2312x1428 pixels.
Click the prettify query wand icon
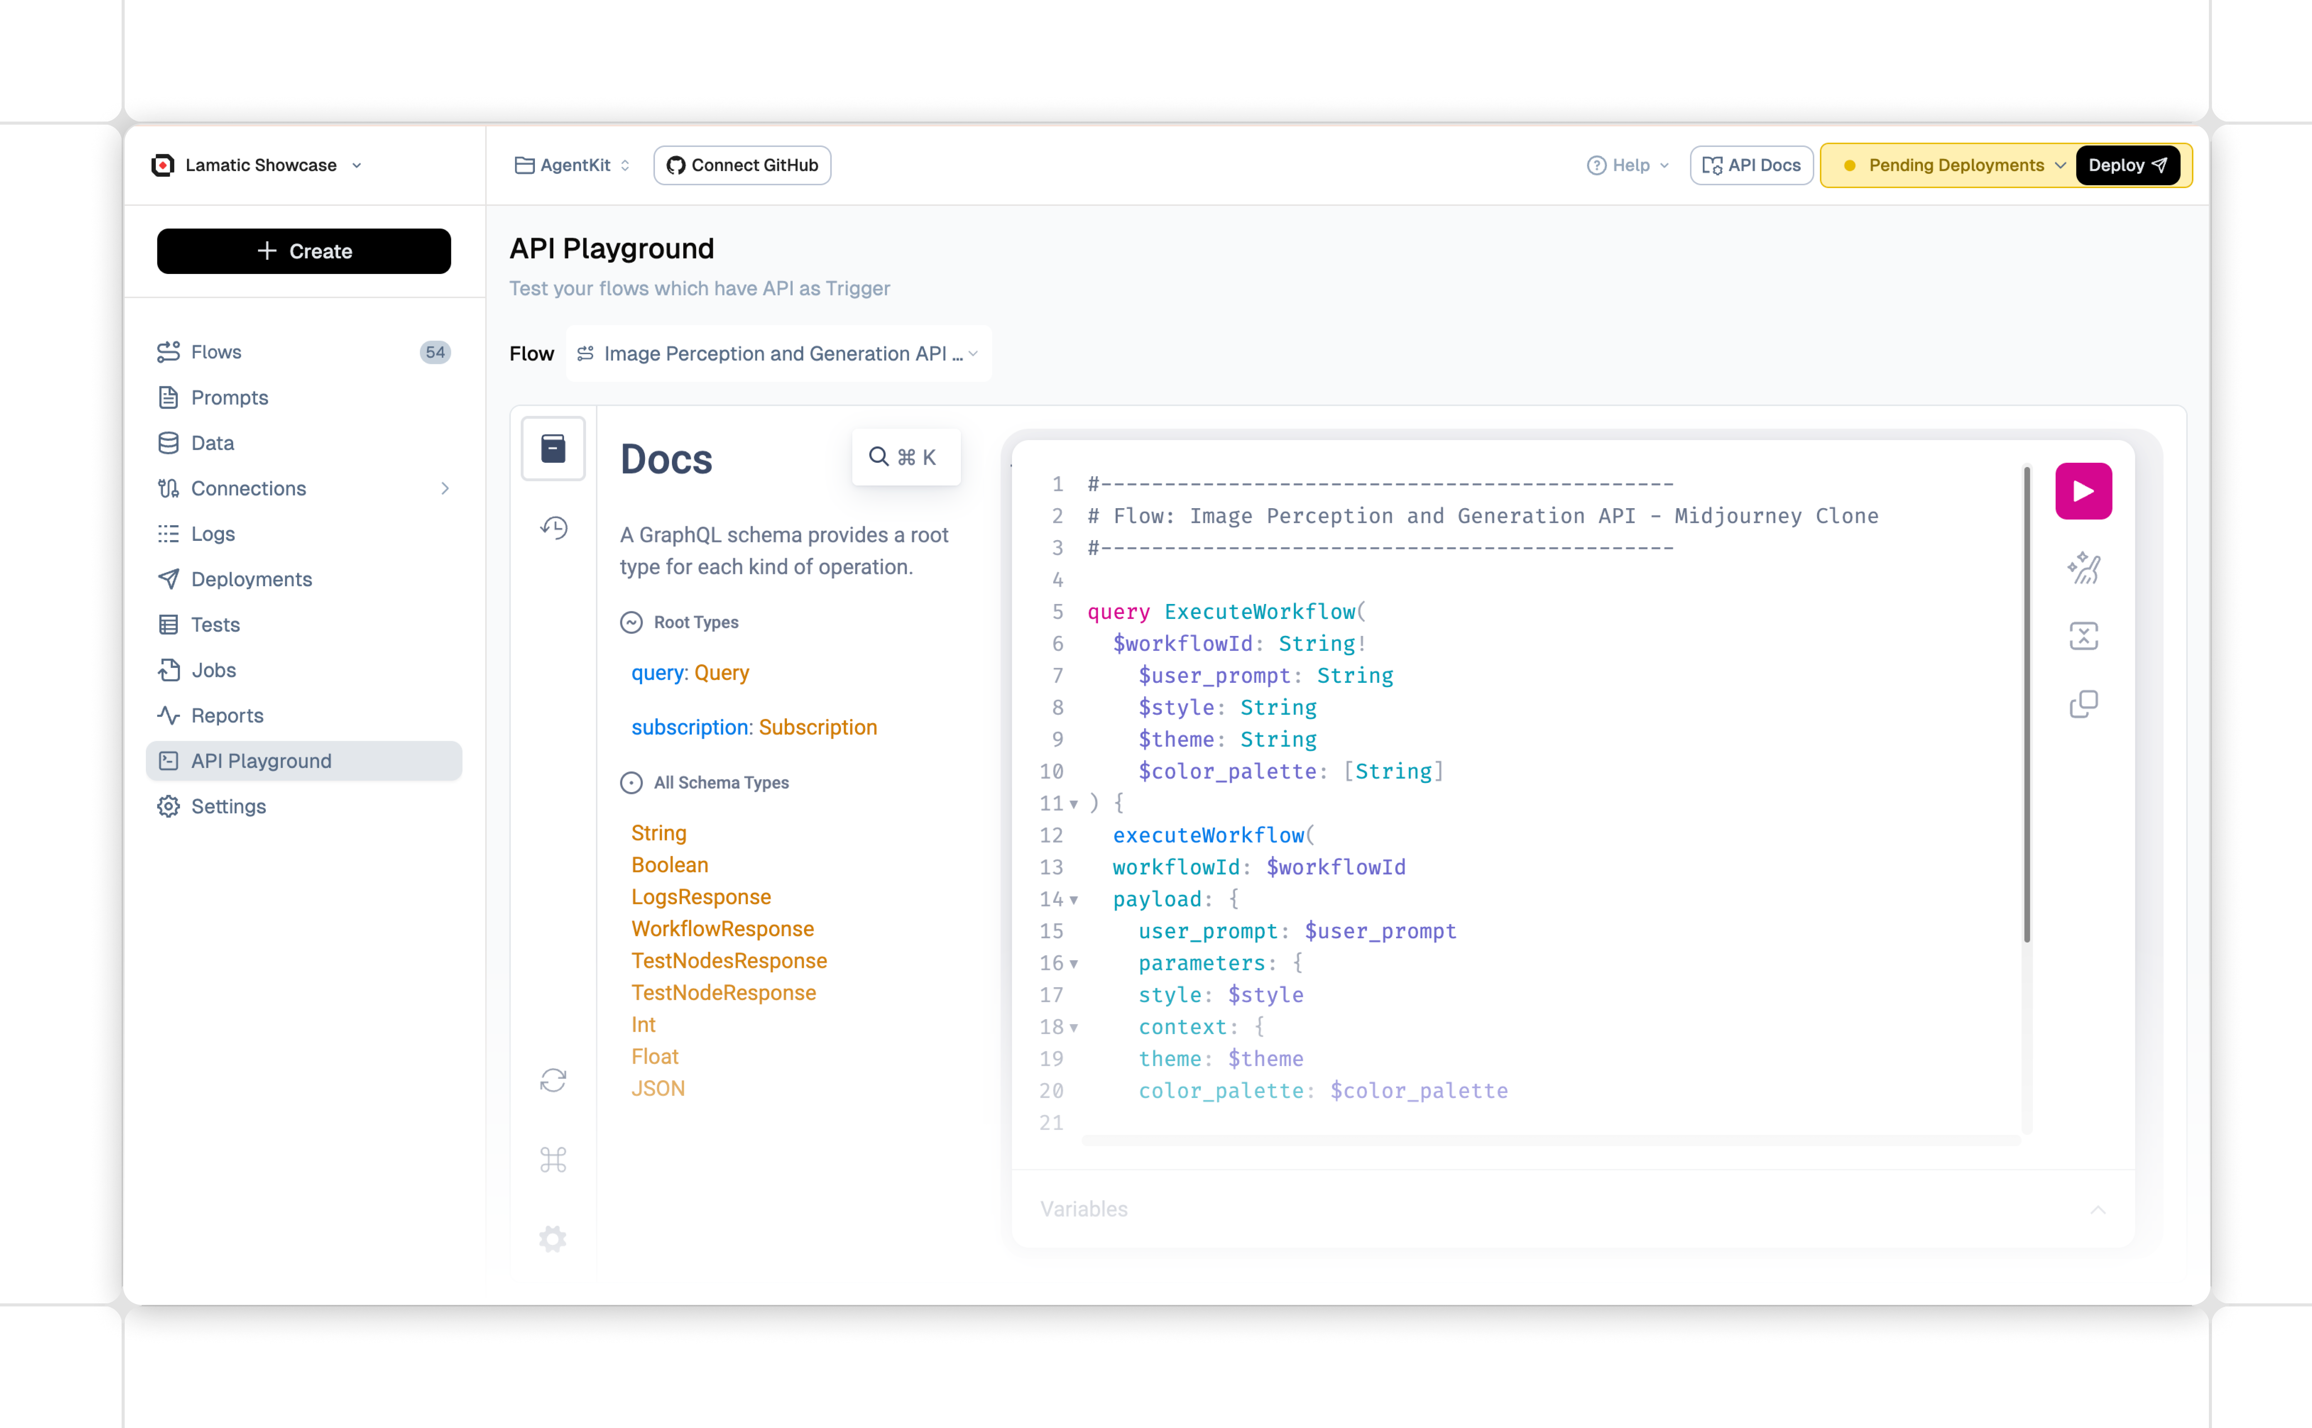click(2083, 569)
